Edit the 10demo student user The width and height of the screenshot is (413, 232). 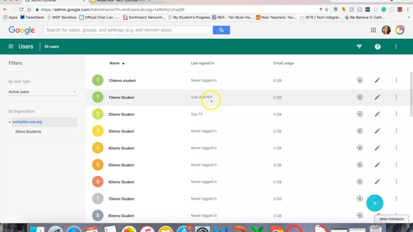tap(377, 80)
